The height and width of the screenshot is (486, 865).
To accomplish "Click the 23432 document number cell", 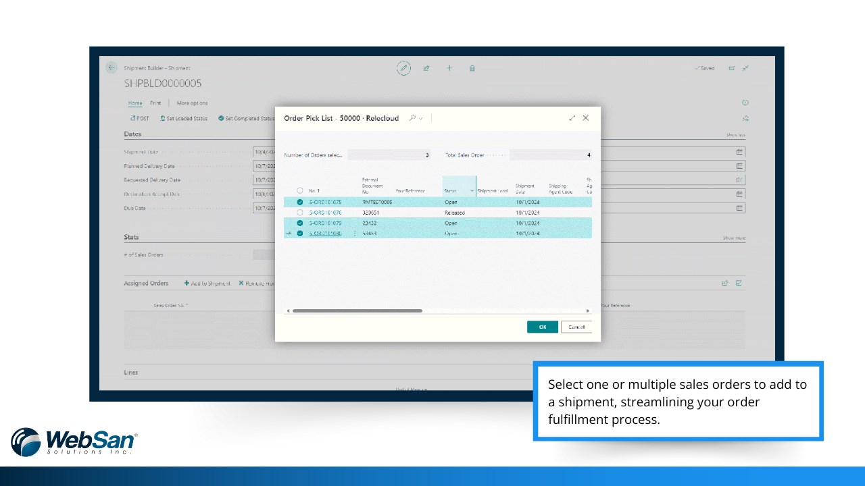I will (369, 223).
